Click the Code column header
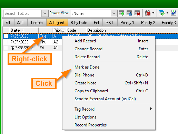This screenshot has width=178, height=134. click(x=76, y=30)
